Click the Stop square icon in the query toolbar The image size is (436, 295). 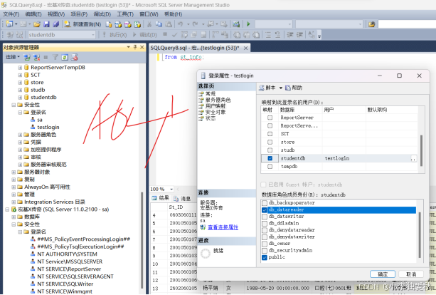tap(165, 34)
